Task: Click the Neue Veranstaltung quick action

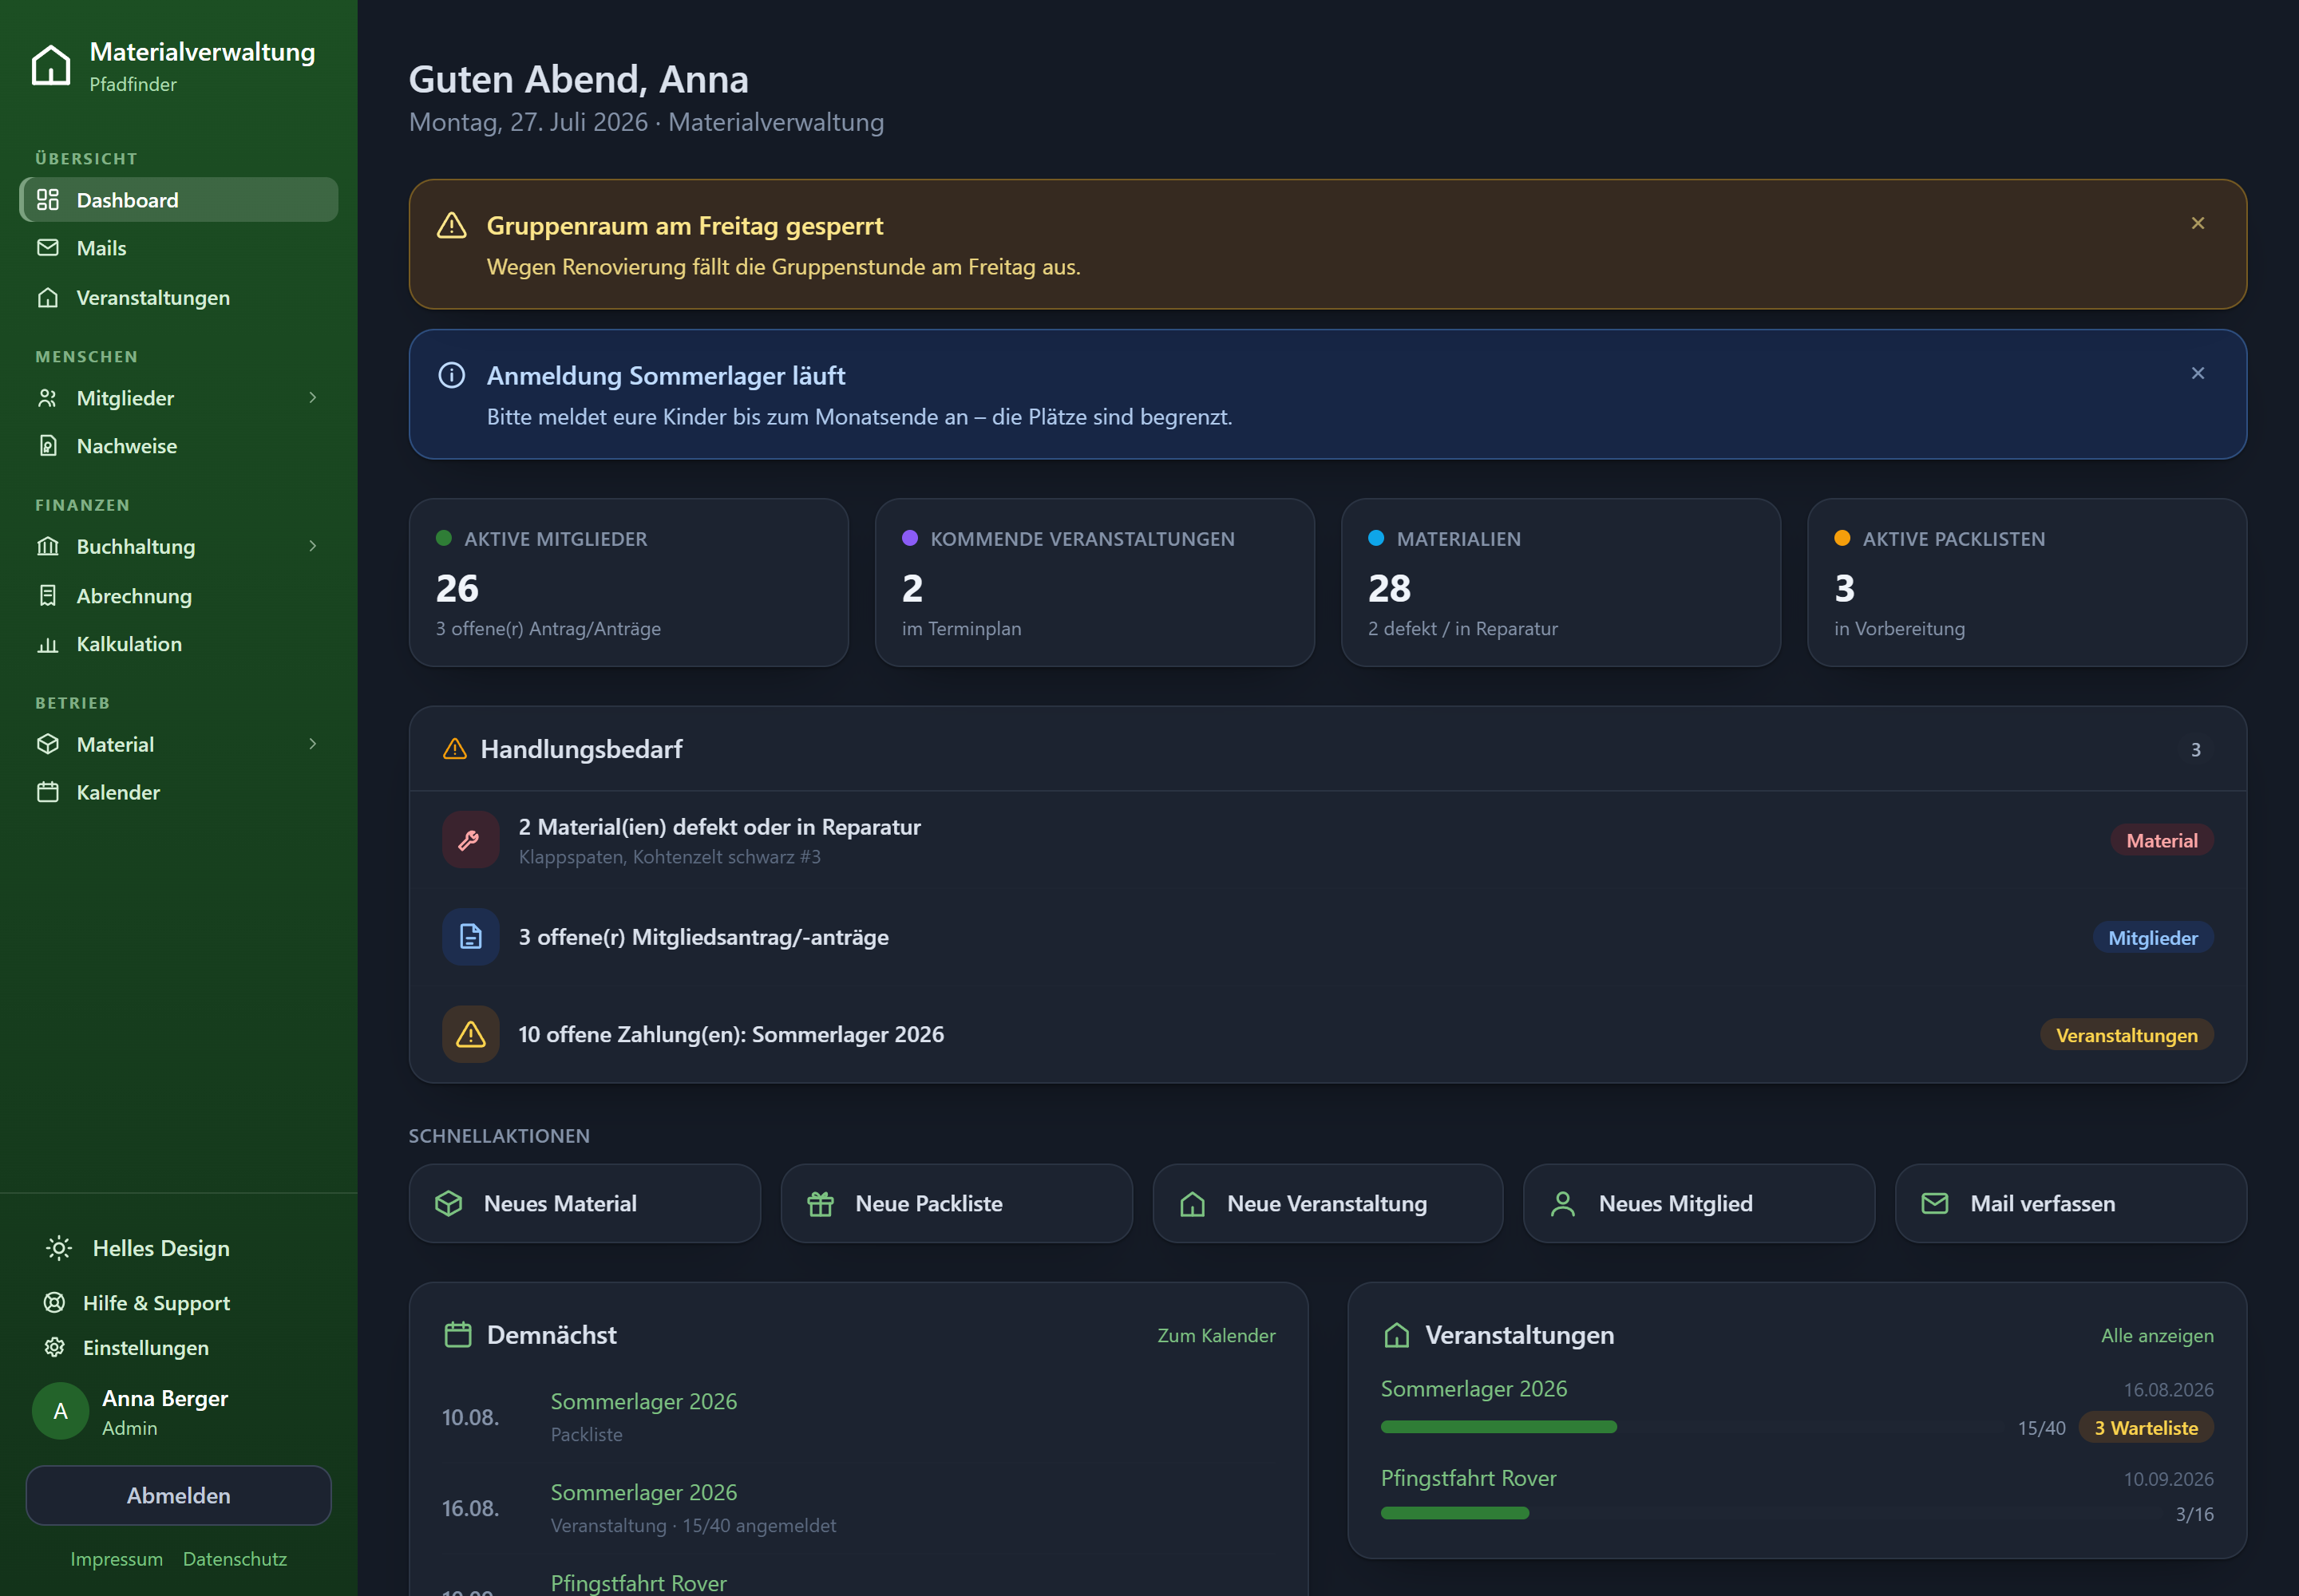Action: coord(1328,1204)
